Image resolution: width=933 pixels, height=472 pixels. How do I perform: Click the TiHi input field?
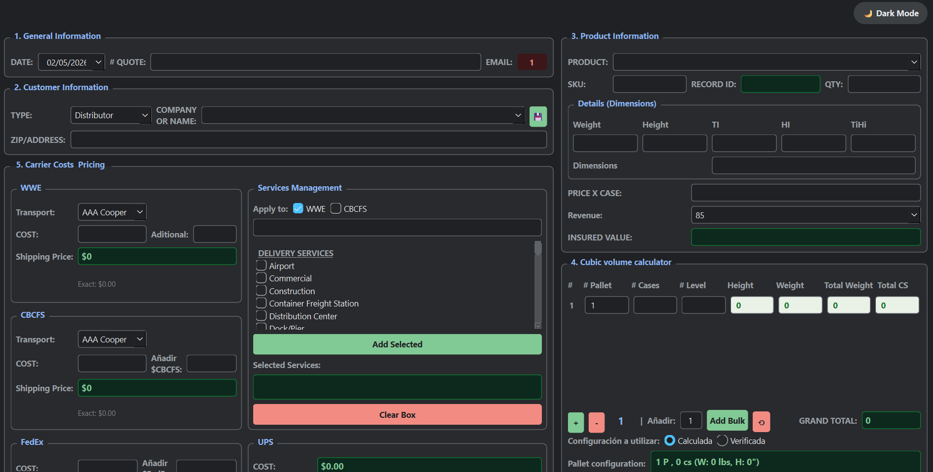tap(883, 143)
